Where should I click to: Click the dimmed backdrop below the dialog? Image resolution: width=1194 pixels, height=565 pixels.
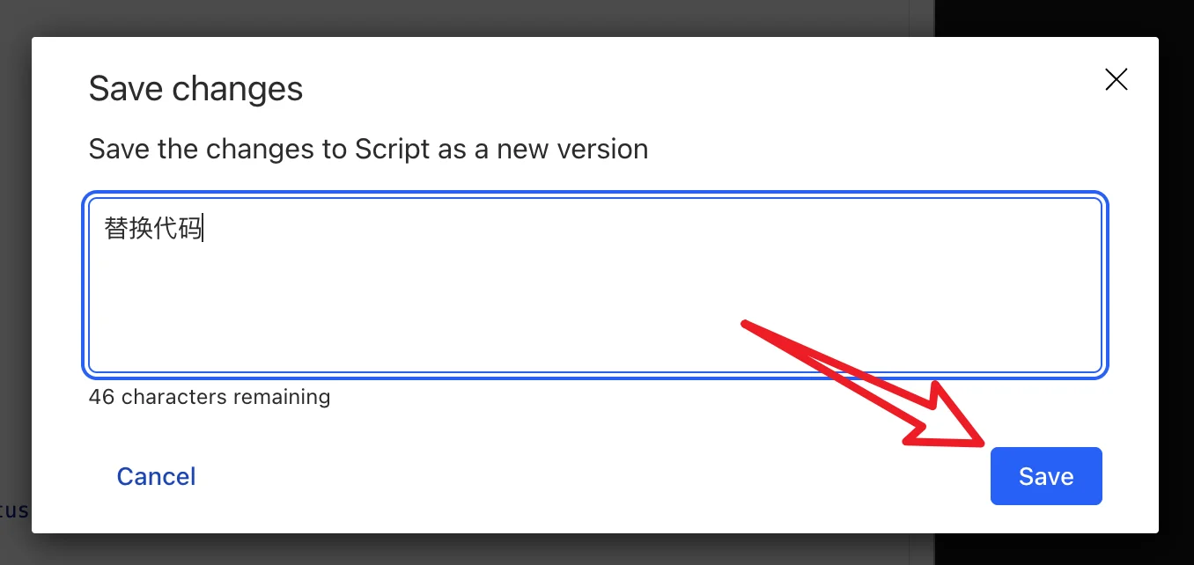point(528,549)
